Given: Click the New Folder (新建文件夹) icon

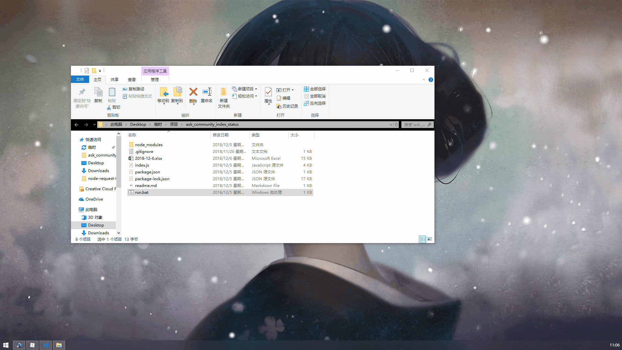Looking at the screenshot, I should (224, 92).
